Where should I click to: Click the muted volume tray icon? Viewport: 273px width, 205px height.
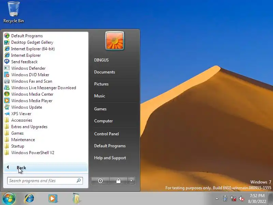click(242, 199)
